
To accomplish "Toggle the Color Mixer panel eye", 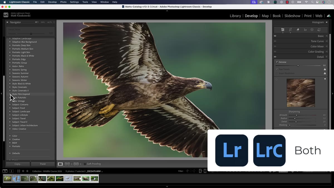I will [x=275, y=46].
